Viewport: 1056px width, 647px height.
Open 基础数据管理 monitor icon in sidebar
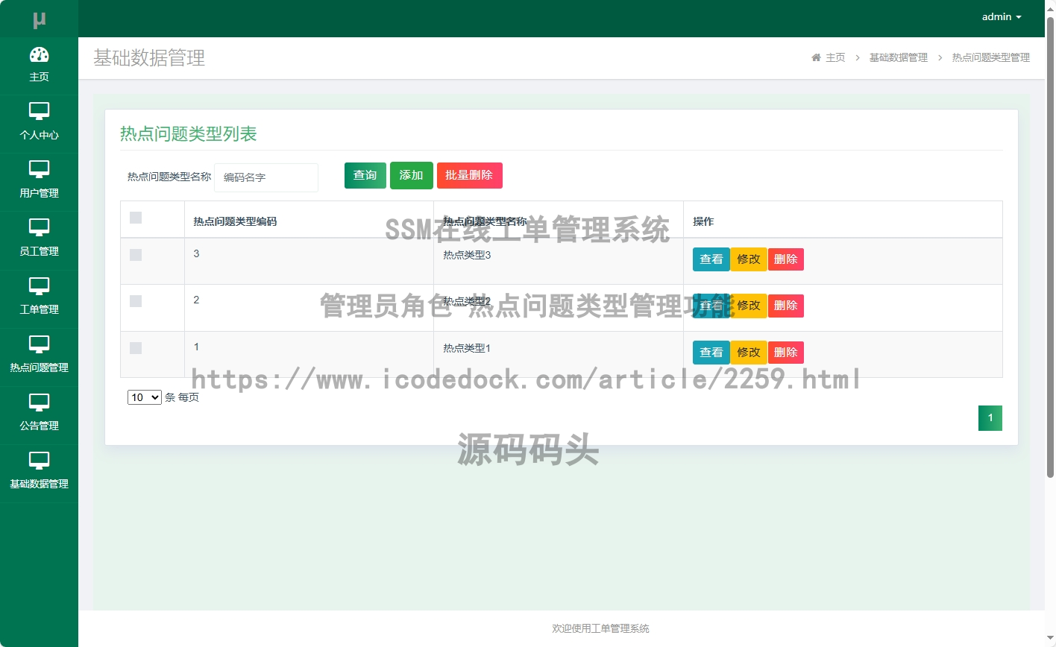(x=39, y=461)
